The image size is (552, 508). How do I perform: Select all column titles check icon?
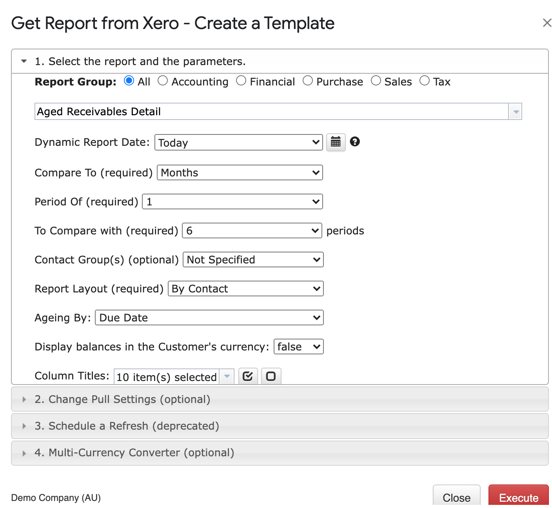[x=248, y=376]
